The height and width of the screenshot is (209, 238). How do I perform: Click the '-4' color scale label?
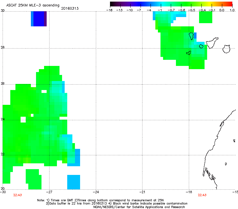149,10
